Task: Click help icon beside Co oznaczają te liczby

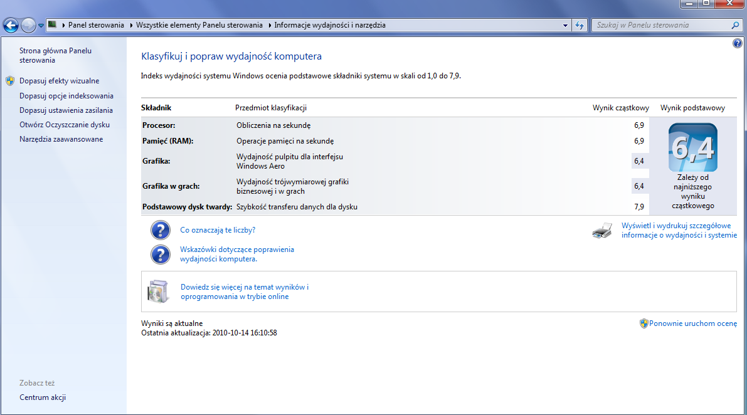Action: pyautogui.click(x=161, y=230)
